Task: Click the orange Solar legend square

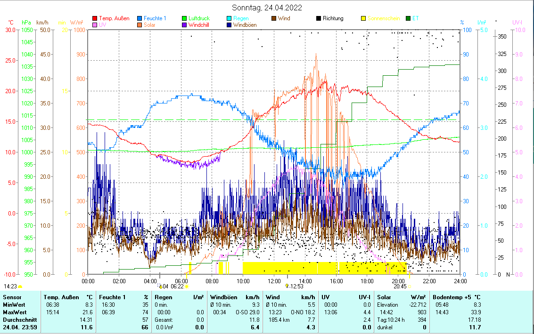Action: tap(140, 25)
